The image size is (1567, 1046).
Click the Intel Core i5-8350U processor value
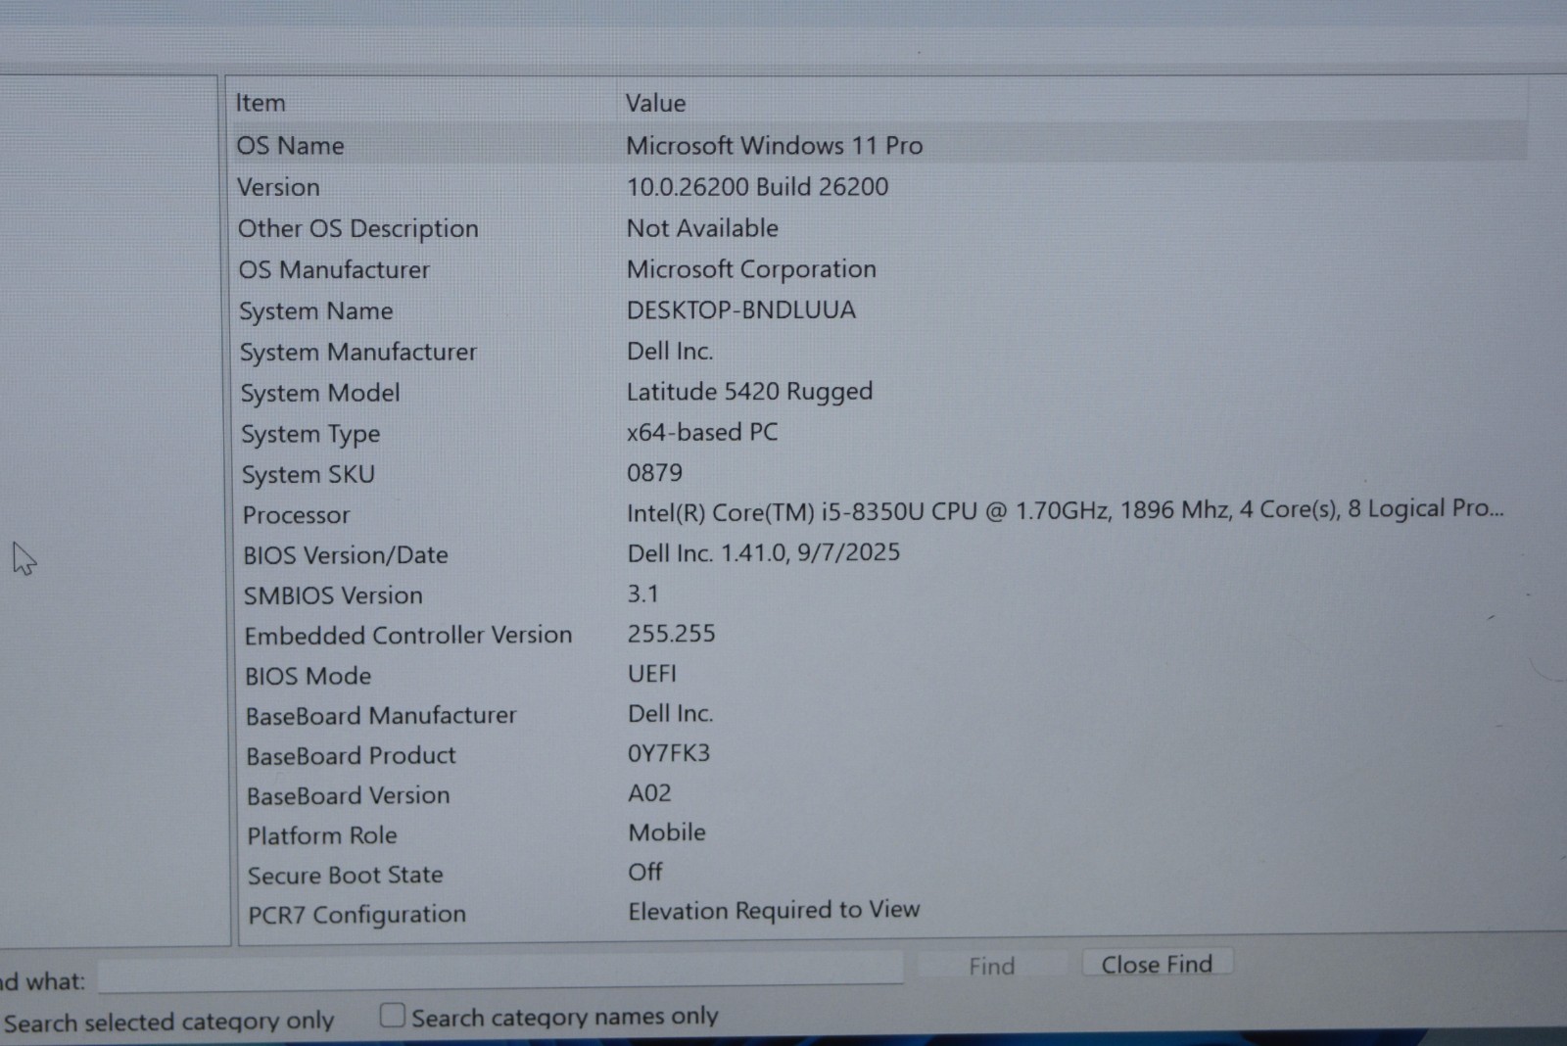point(1066,510)
